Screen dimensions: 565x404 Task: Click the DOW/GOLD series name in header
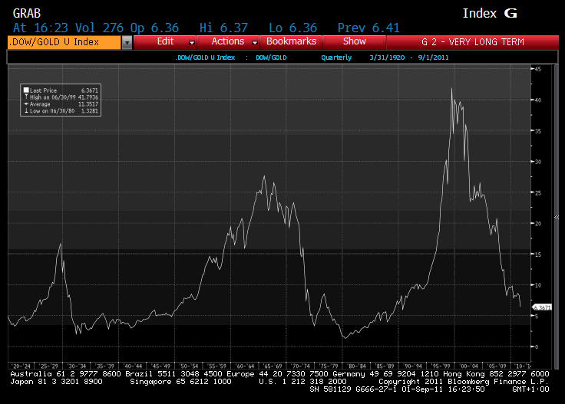click(271, 57)
